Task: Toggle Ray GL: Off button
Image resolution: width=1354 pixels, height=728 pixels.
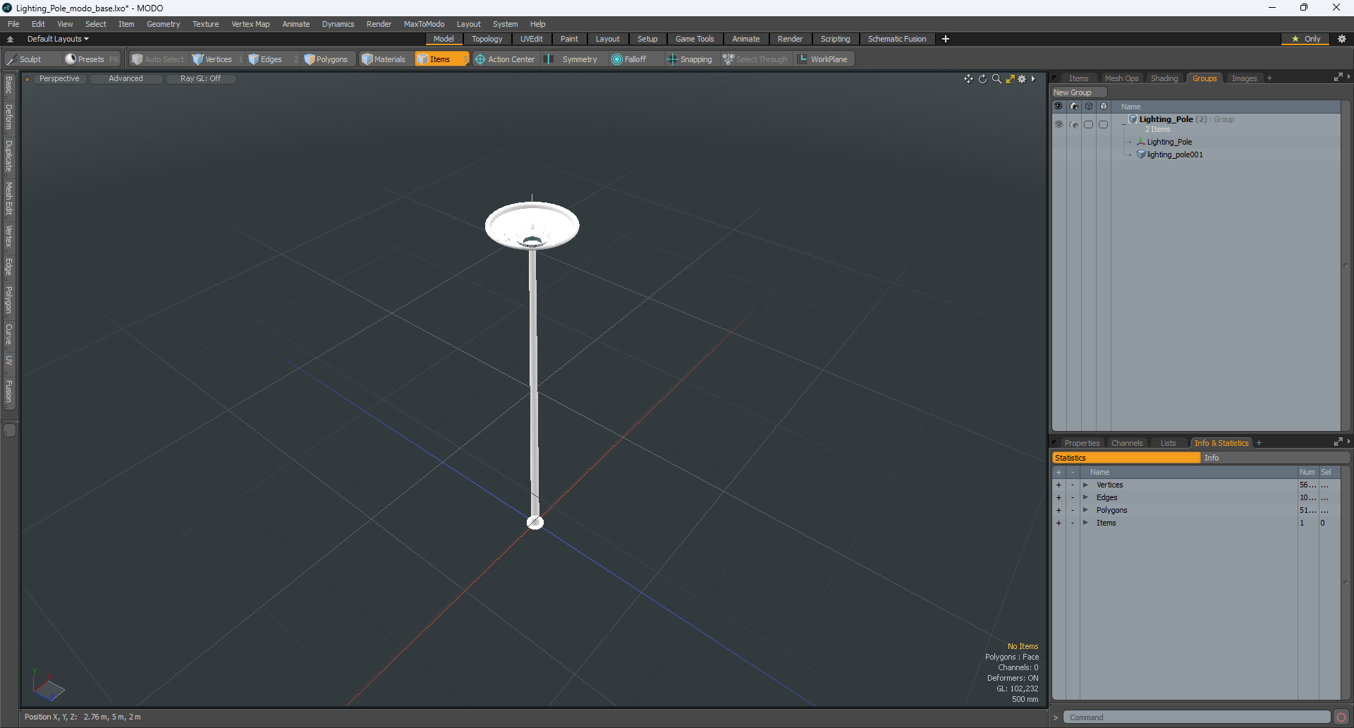Action: 201,79
